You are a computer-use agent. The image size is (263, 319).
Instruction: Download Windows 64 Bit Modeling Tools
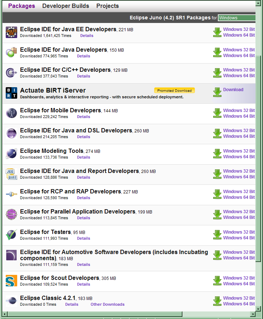pos(239,157)
